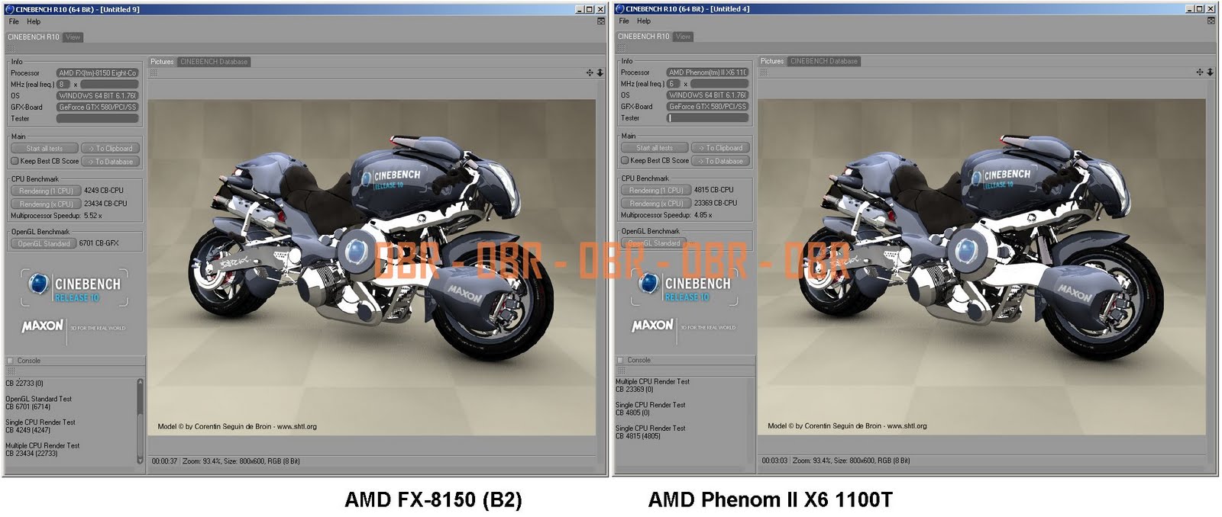Click status text 00:03:03 Zoom 93.4%
Viewport: 1222px width, 517px height.
click(836, 461)
